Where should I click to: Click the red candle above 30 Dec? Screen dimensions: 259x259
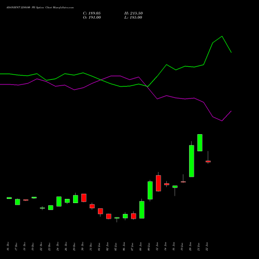84,198
